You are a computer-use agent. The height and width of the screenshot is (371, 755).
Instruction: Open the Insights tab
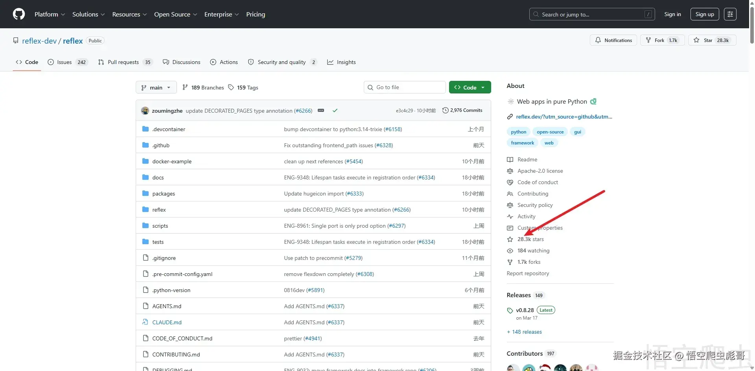point(341,62)
